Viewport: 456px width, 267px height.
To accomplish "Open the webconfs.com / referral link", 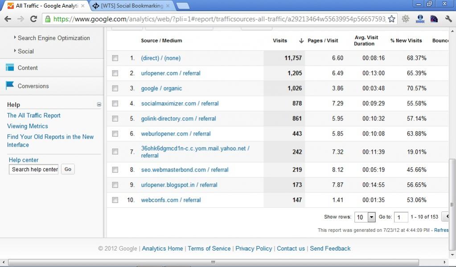I will [171, 200].
